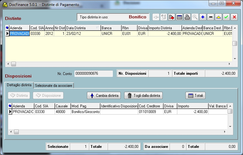Click the printer icon in toolbar
Image resolution: width=243 pixels, height=155 pixels.
[187, 17]
